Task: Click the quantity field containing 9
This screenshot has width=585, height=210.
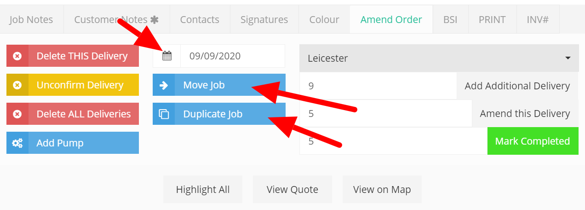Action: [x=378, y=86]
